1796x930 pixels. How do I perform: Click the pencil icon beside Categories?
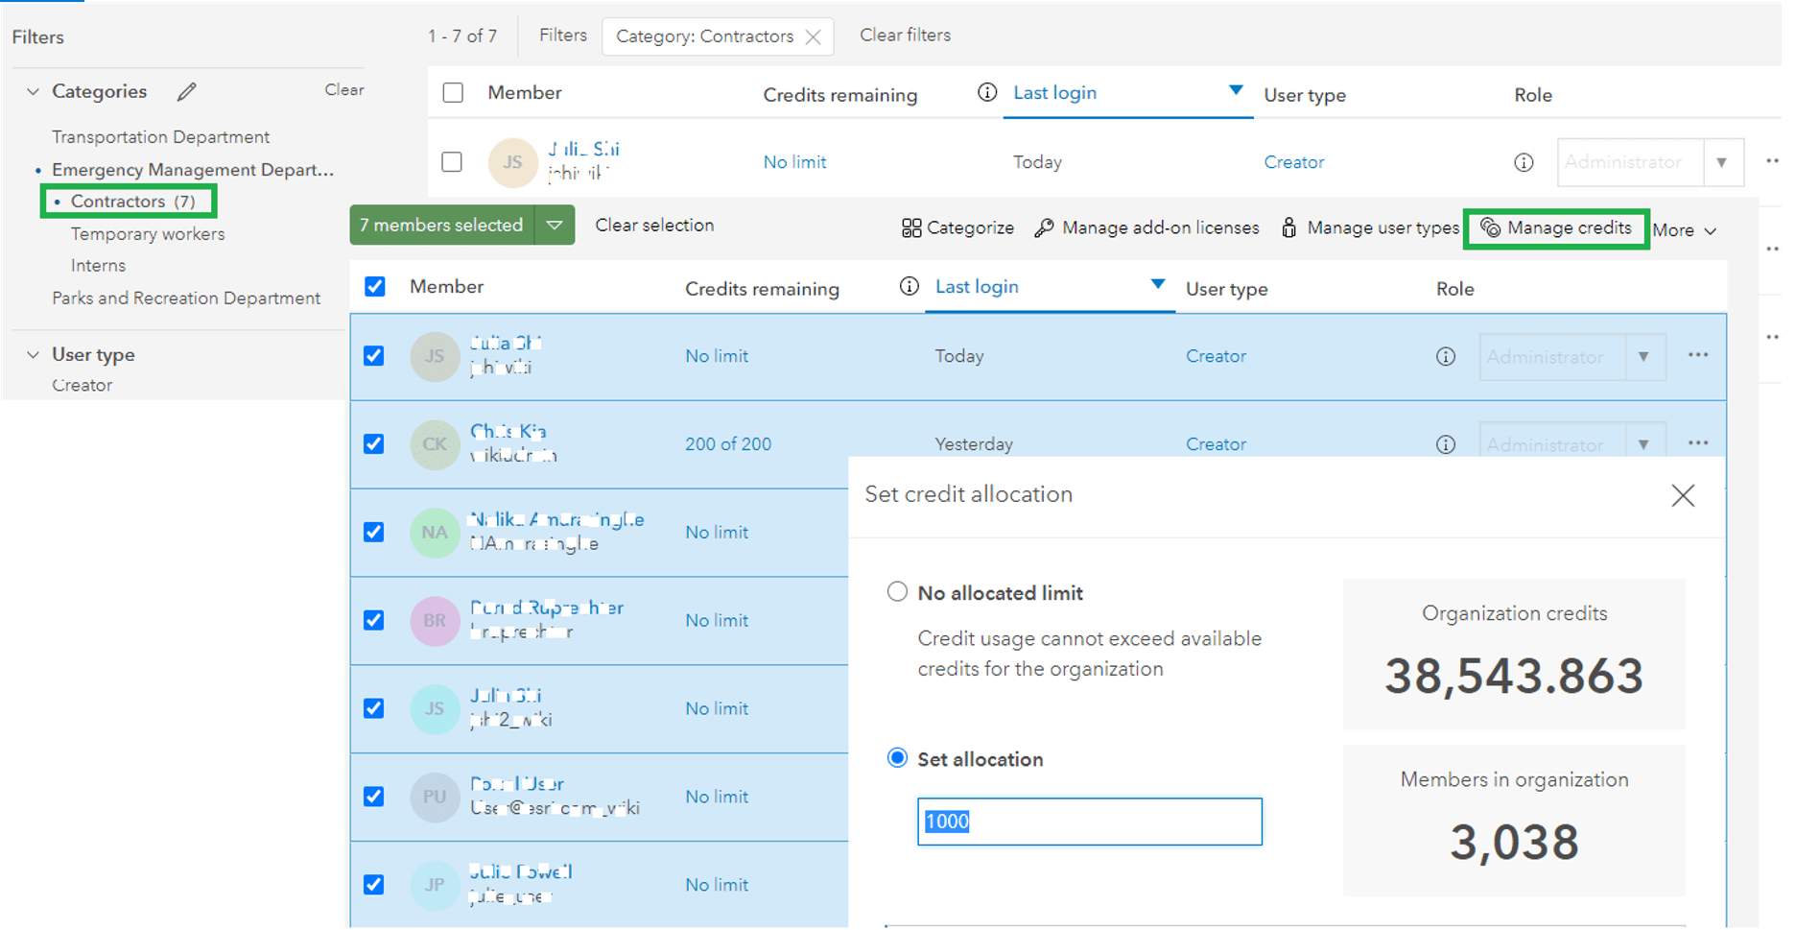pyautogui.click(x=186, y=91)
